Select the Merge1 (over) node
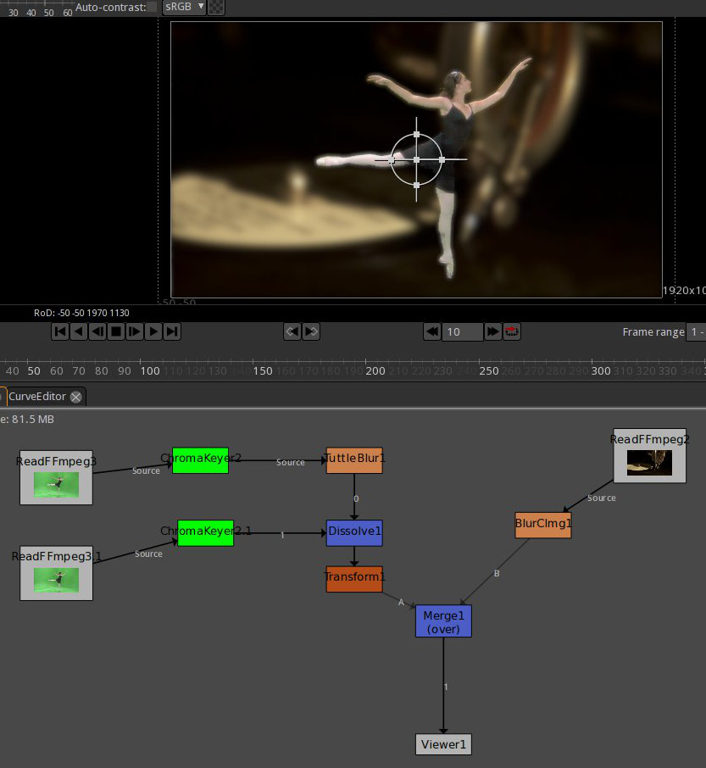This screenshot has width=706, height=768. tap(443, 621)
